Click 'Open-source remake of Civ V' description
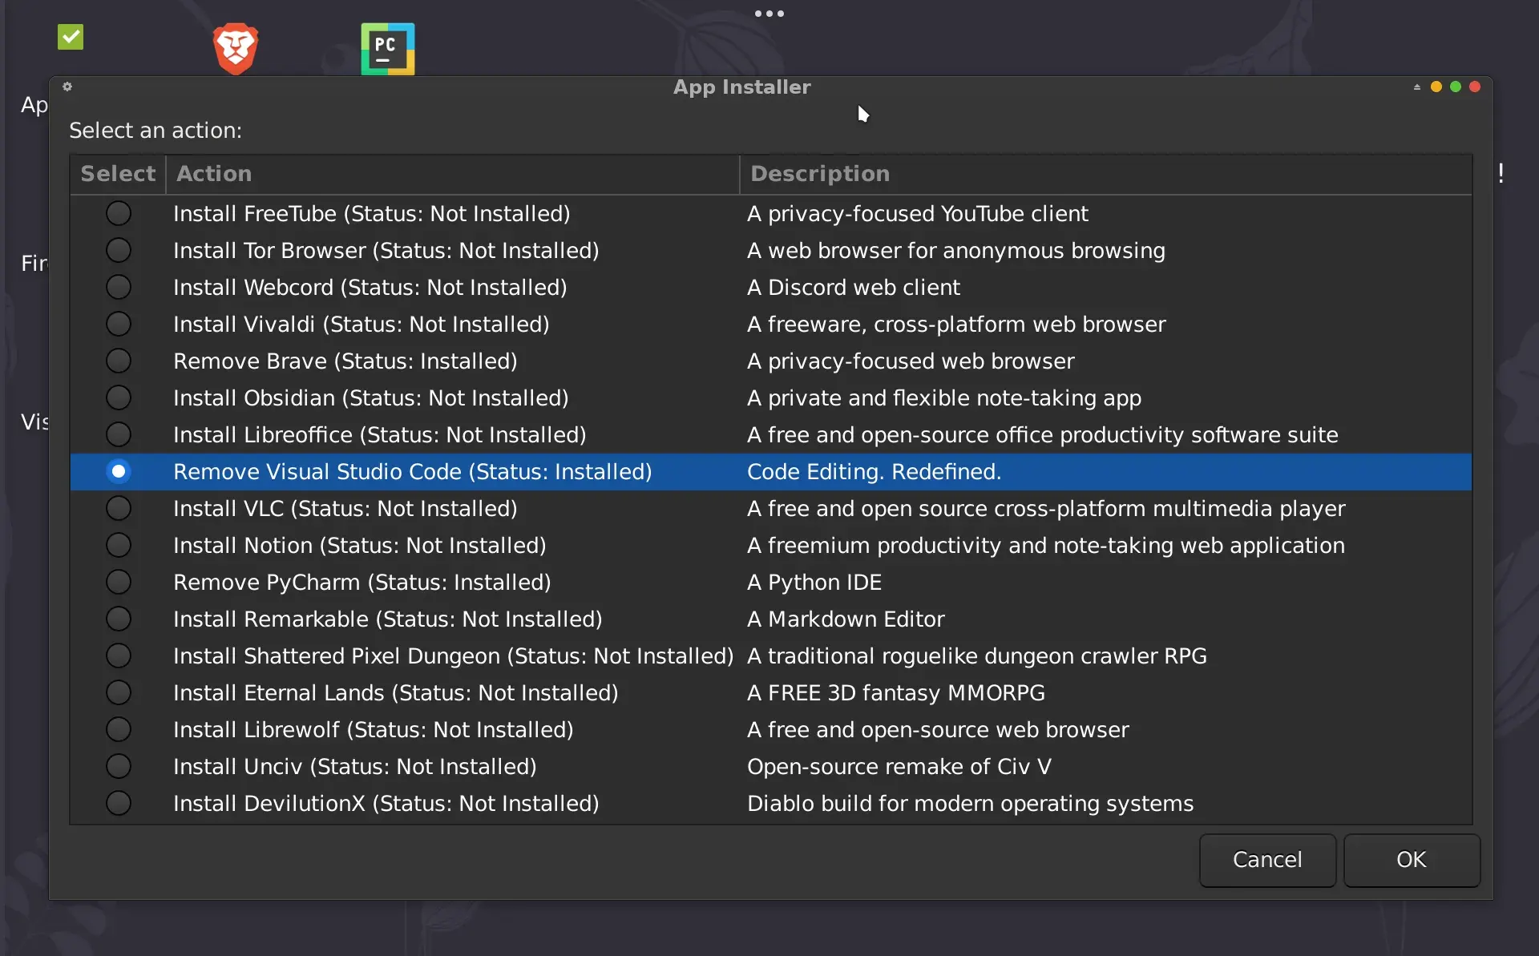This screenshot has height=956, width=1539. [x=899, y=767]
